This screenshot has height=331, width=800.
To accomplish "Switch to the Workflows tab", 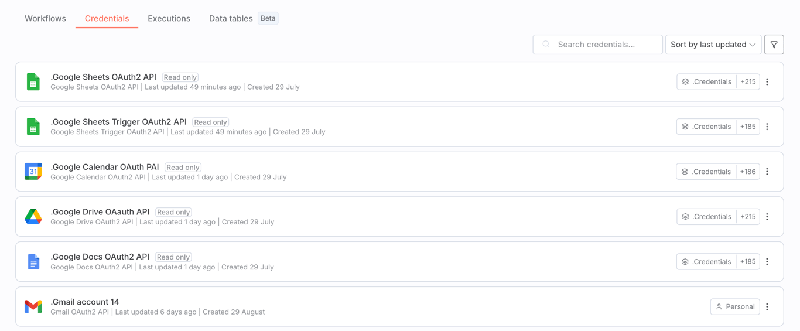I will (45, 18).
